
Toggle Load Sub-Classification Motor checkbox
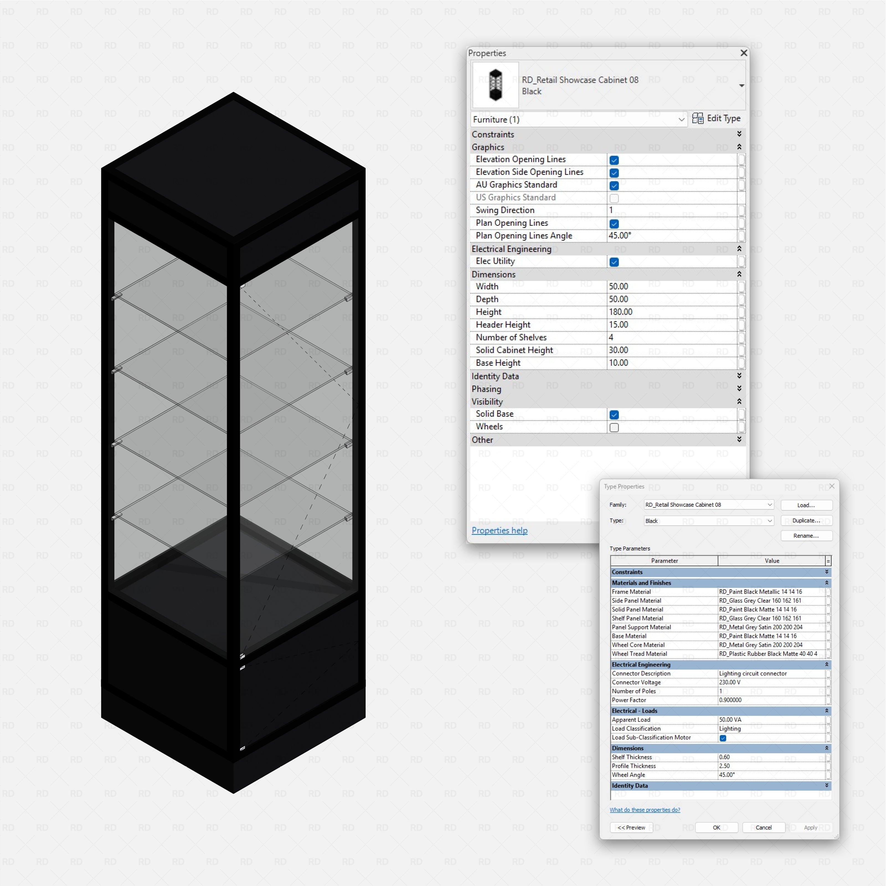click(723, 738)
